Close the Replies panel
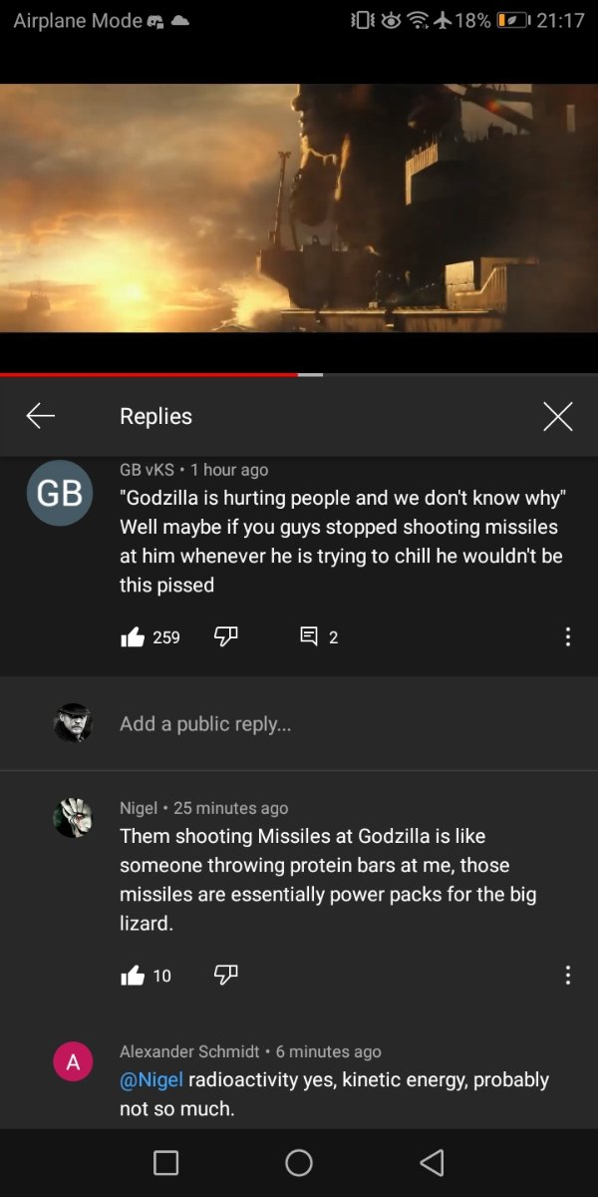The height and width of the screenshot is (1197, 598). [558, 416]
